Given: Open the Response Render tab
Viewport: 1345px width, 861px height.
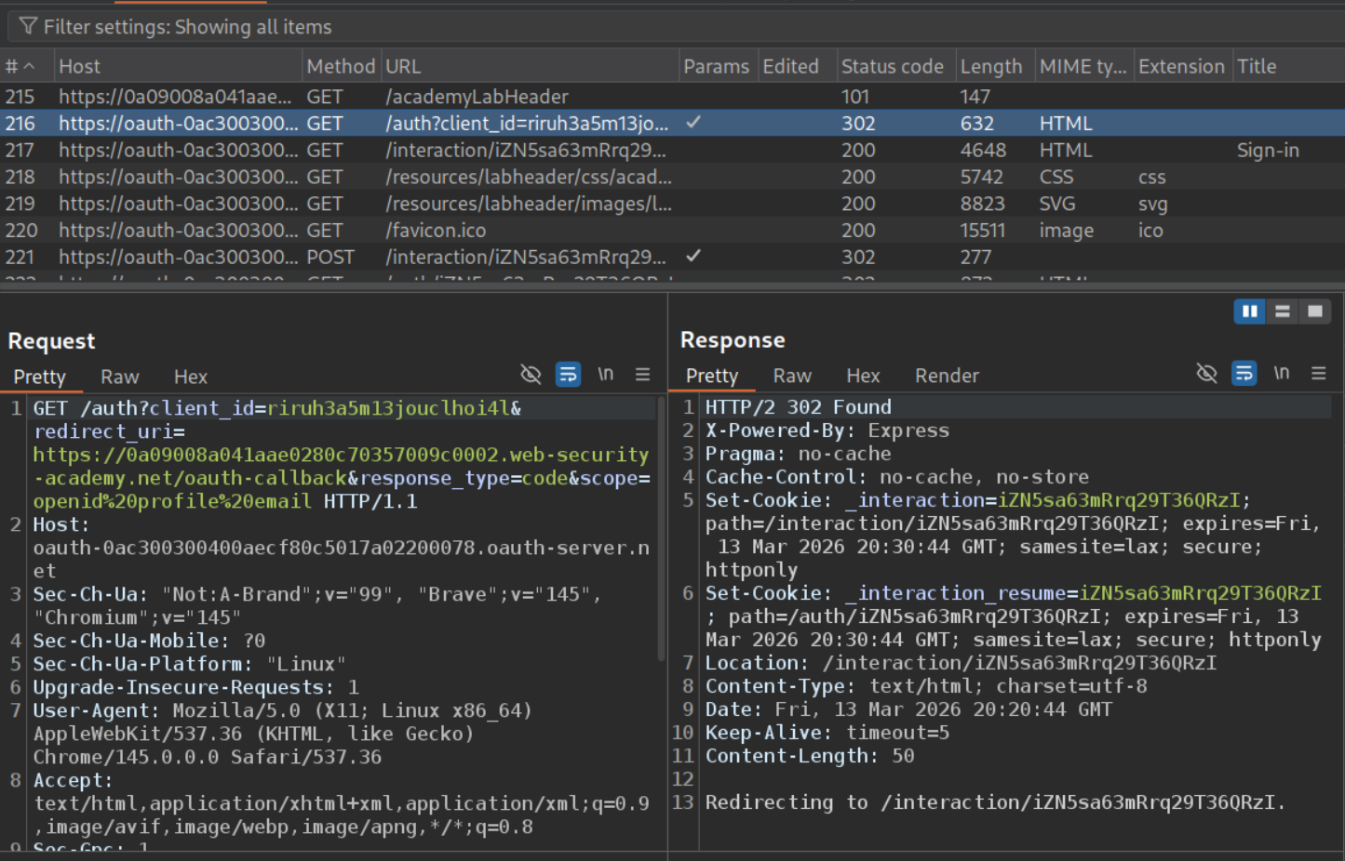Looking at the screenshot, I should click(946, 376).
